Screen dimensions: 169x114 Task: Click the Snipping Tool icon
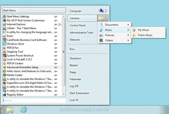[5, 52]
